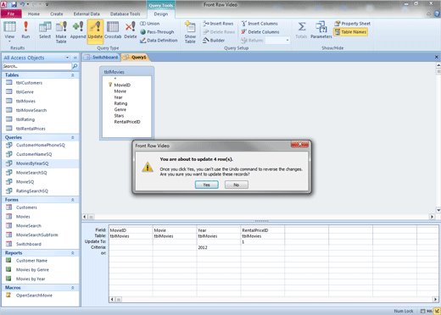
Task: Close the Front Row Video warning dialog
Action: [300, 145]
